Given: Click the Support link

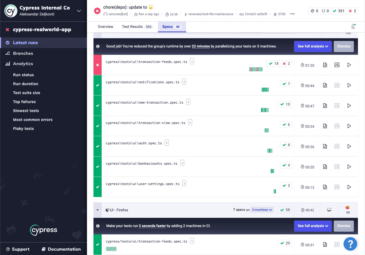Looking at the screenshot, I should tap(18, 249).
